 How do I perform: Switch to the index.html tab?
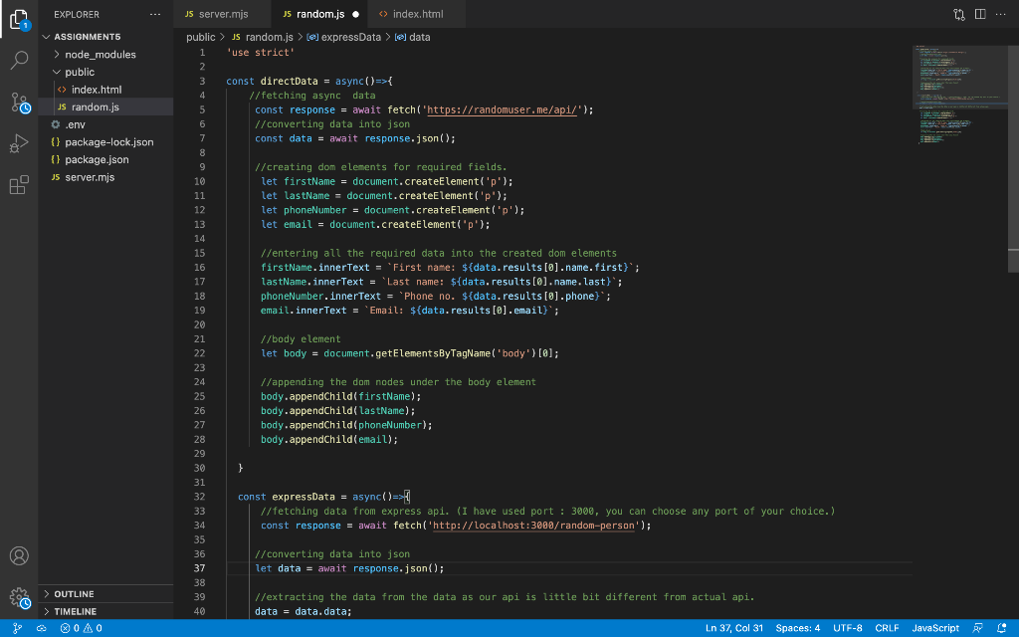click(416, 14)
